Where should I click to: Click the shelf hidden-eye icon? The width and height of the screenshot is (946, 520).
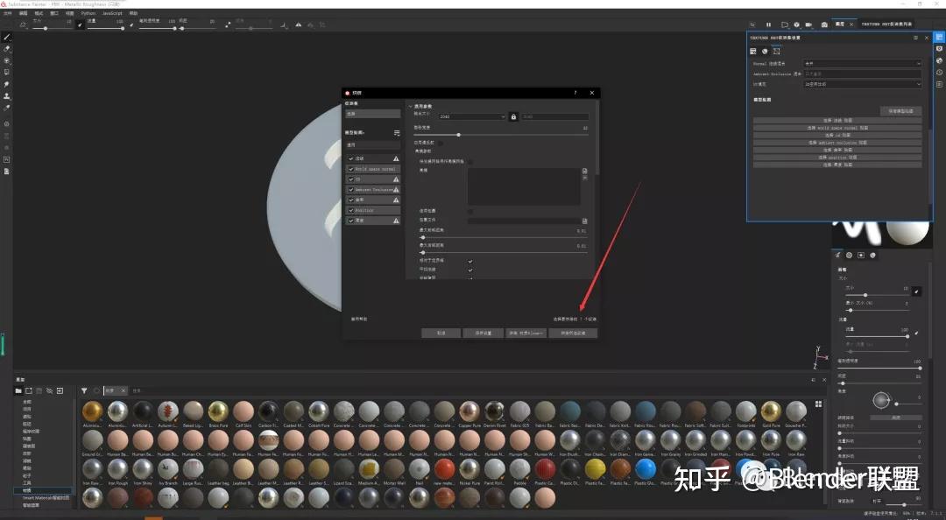tap(49, 391)
